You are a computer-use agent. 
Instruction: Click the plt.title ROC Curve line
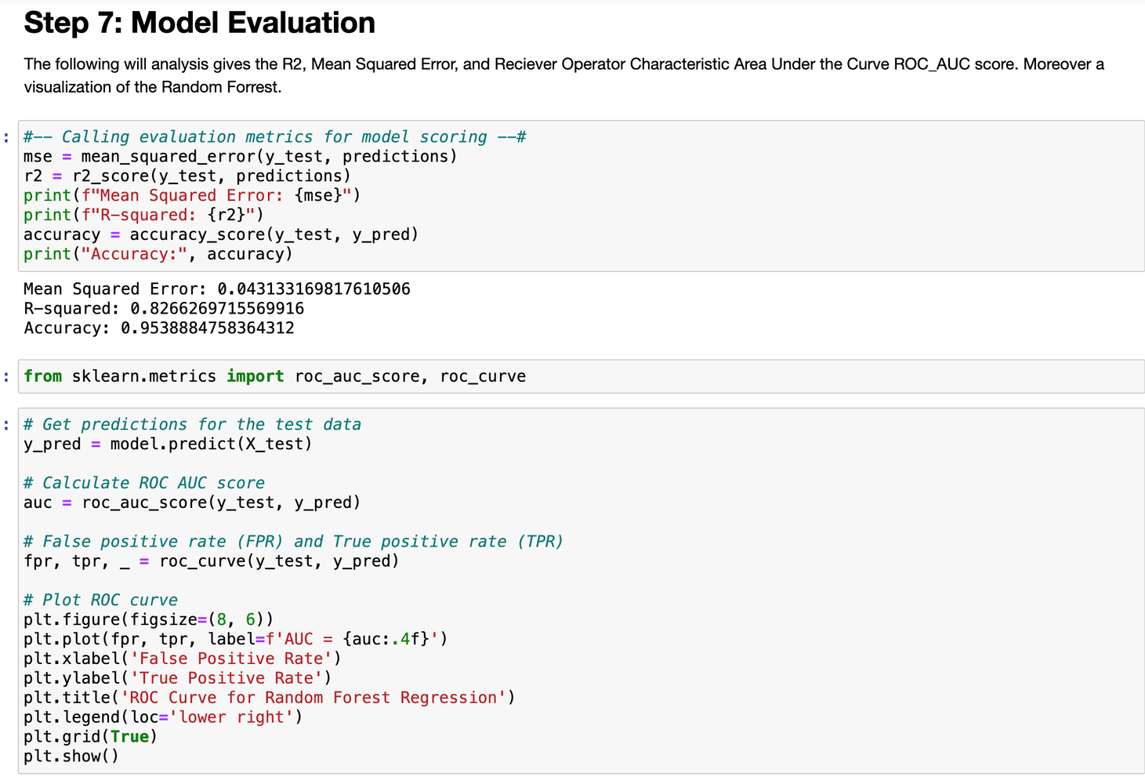point(269,698)
